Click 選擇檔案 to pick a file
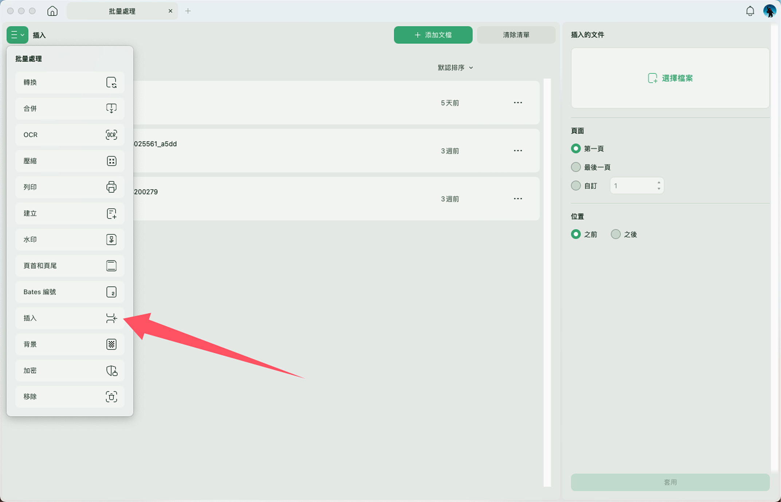This screenshot has height=502, width=781. (670, 78)
